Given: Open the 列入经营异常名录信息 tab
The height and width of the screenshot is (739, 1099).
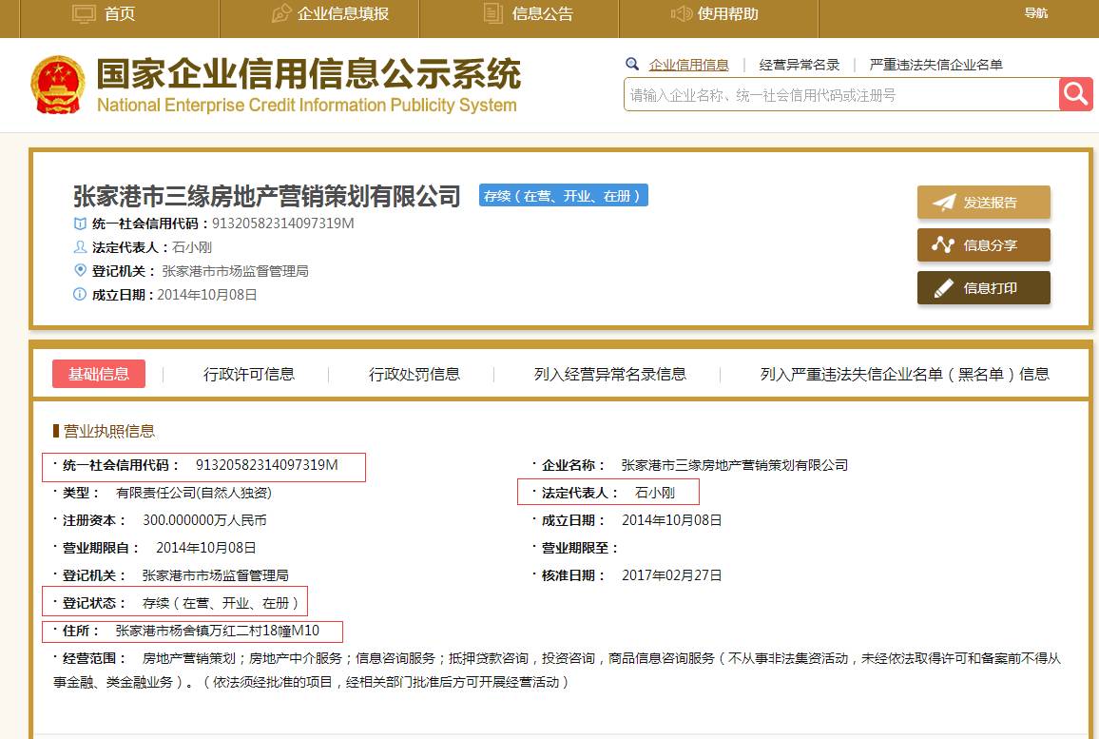Looking at the screenshot, I should [610, 374].
